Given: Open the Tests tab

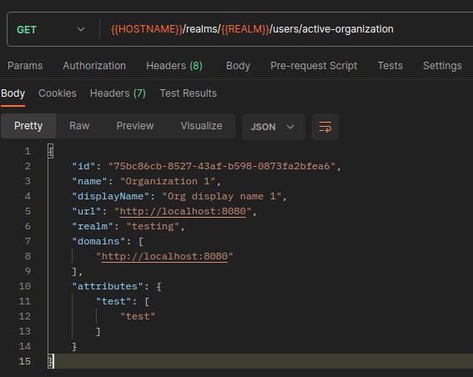Looking at the screenshot, I should (x=390, y=66).
